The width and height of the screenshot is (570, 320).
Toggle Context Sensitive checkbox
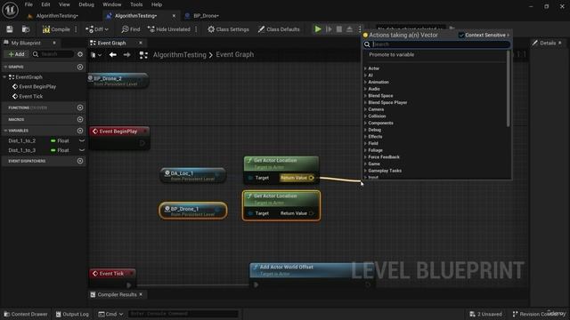[461, 35]
